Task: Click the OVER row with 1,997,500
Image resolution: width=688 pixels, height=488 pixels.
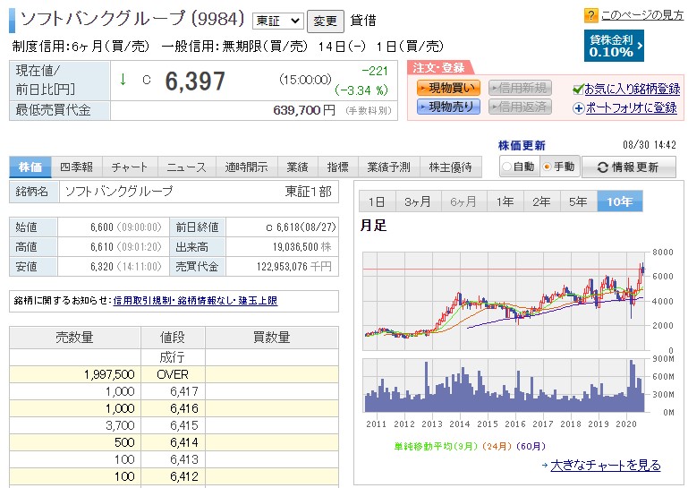Action: click(x=174, y=374)
